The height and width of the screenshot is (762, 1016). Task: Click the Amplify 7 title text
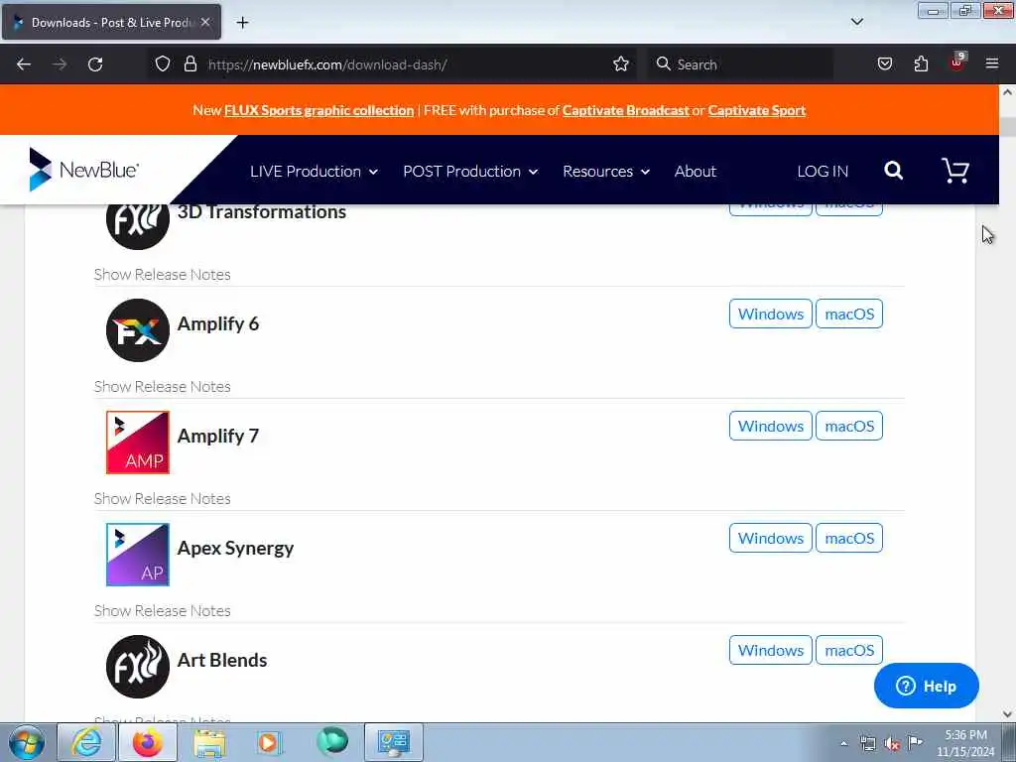point(217,436)
